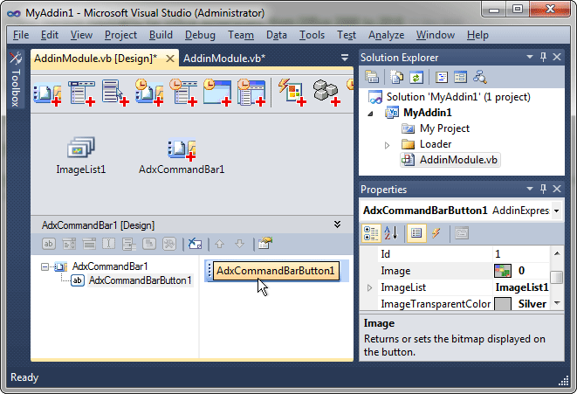The height and width of the screenshot is (394, 577).
Task: Open the Toolbox side tab
Action: coord(16,79)
